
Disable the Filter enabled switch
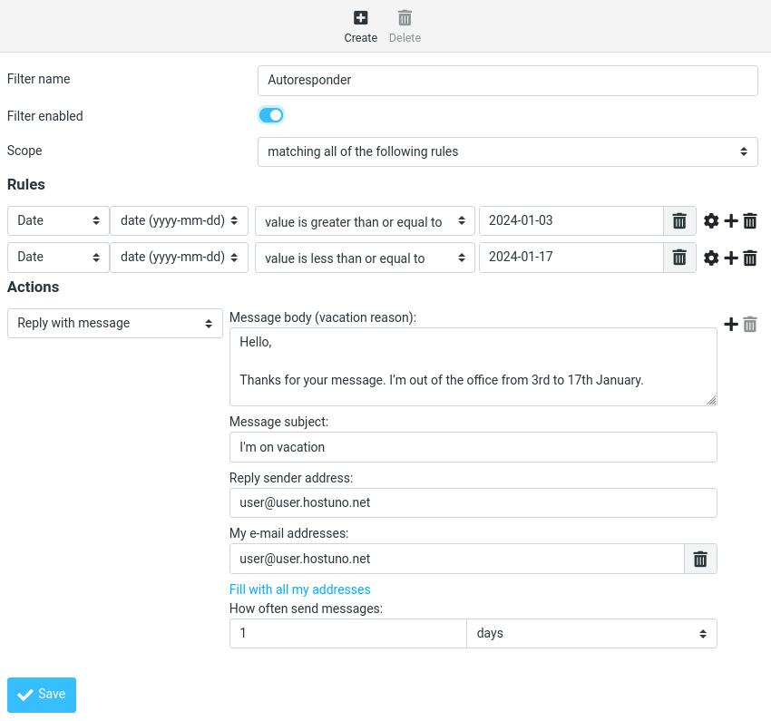(x=271, y=115)
